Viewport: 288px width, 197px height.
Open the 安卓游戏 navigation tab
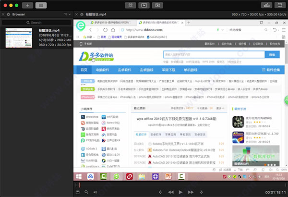(x=146, y=70)
